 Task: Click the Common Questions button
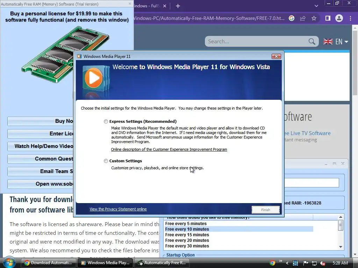pyautogui.click(x=41, y=159)
